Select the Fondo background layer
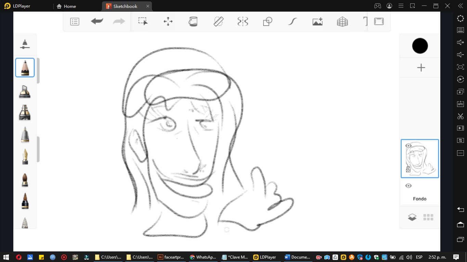 click(420, 192)
